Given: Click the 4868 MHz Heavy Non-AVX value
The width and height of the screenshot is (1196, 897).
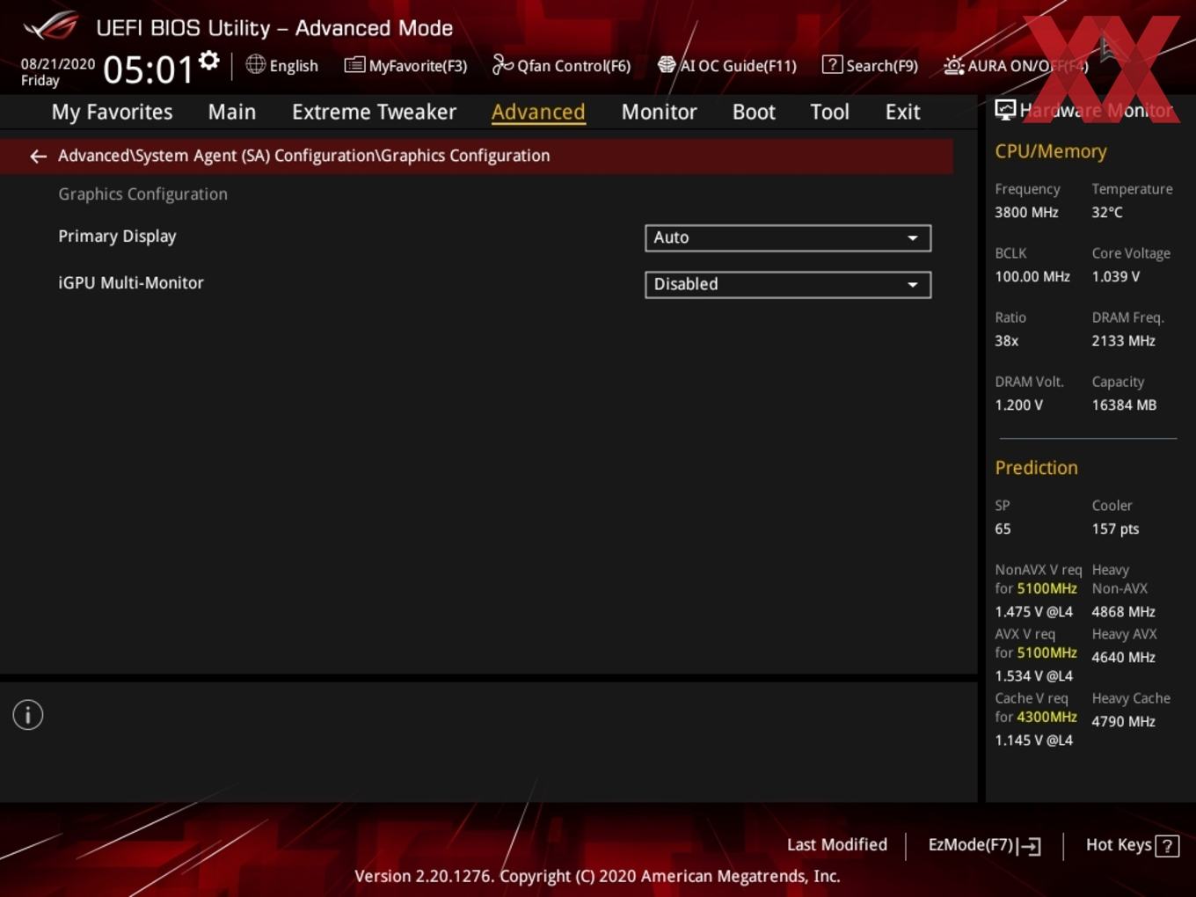Looking at the screenshot, I should [1123, 611].
